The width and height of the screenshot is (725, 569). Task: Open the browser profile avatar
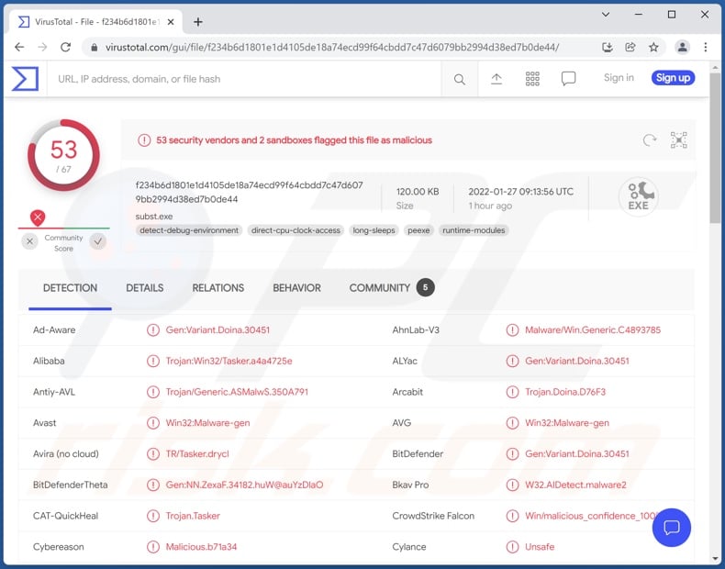(x=682, y=47)
